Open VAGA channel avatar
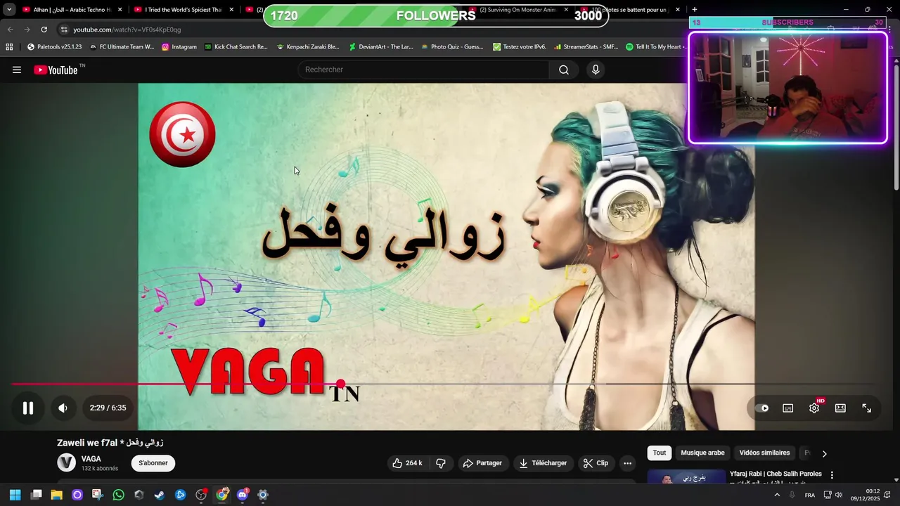 point(66,462)
